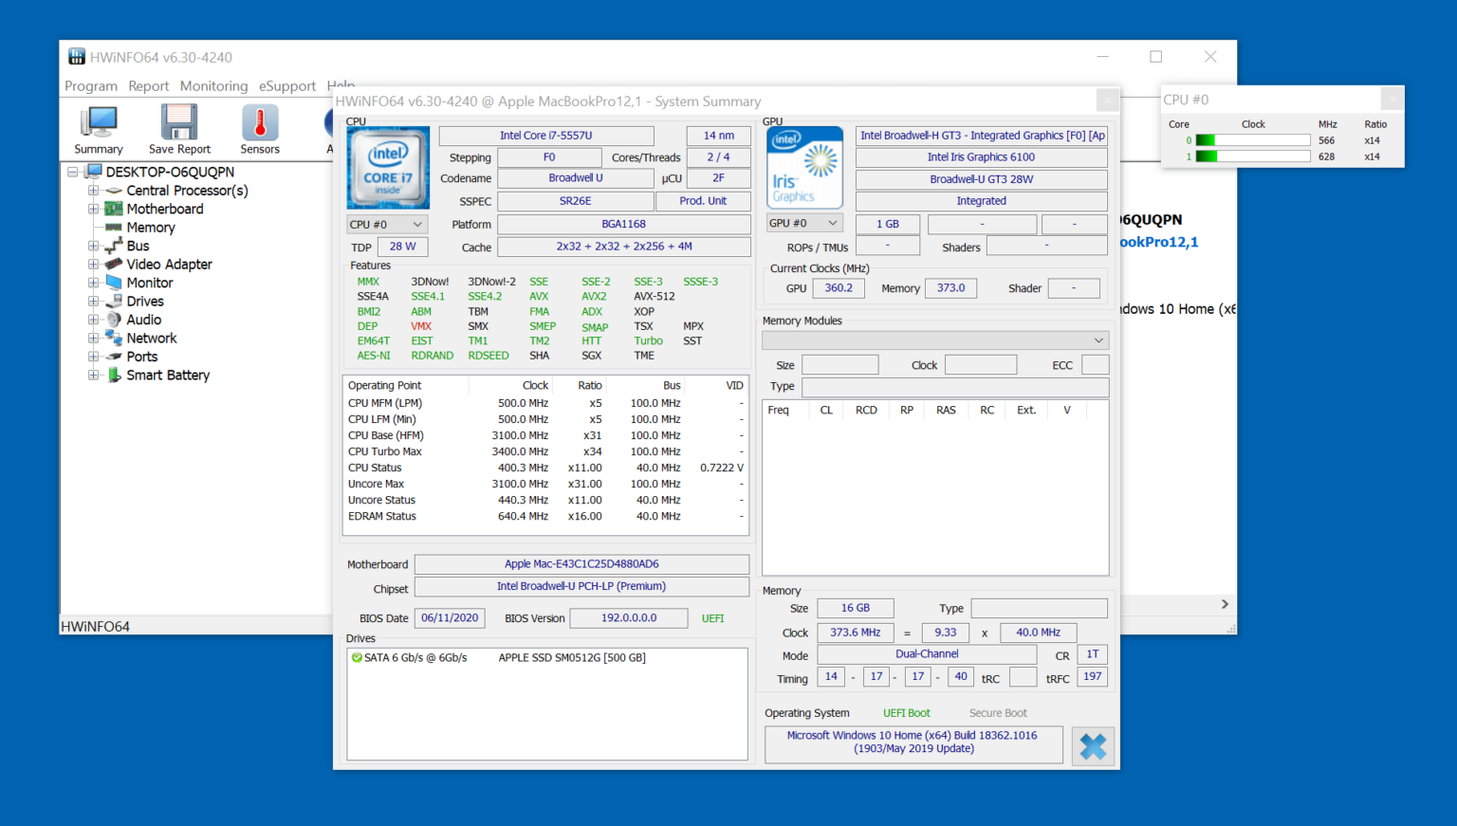Click the right scroll arrow in main window
The height and width of the screenshot is (826, 1457).
click(x=1225, y=604)
